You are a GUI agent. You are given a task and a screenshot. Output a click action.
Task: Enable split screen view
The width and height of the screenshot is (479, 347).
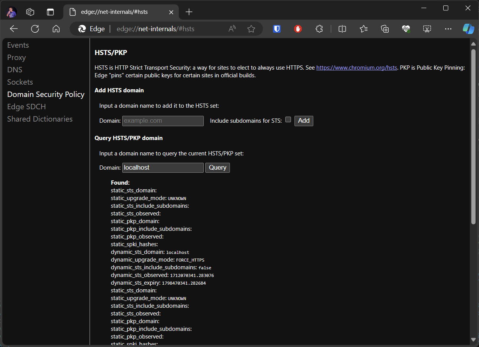pos(342,28)
